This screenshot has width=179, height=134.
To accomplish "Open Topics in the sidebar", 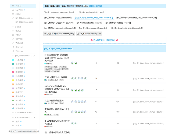I will tap(23, 6).
